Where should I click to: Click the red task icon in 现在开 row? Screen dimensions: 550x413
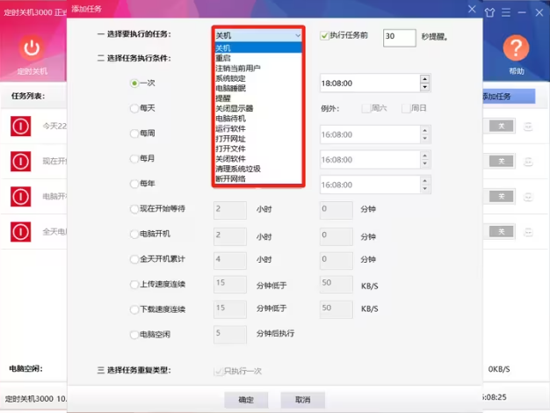pos(21,161)
